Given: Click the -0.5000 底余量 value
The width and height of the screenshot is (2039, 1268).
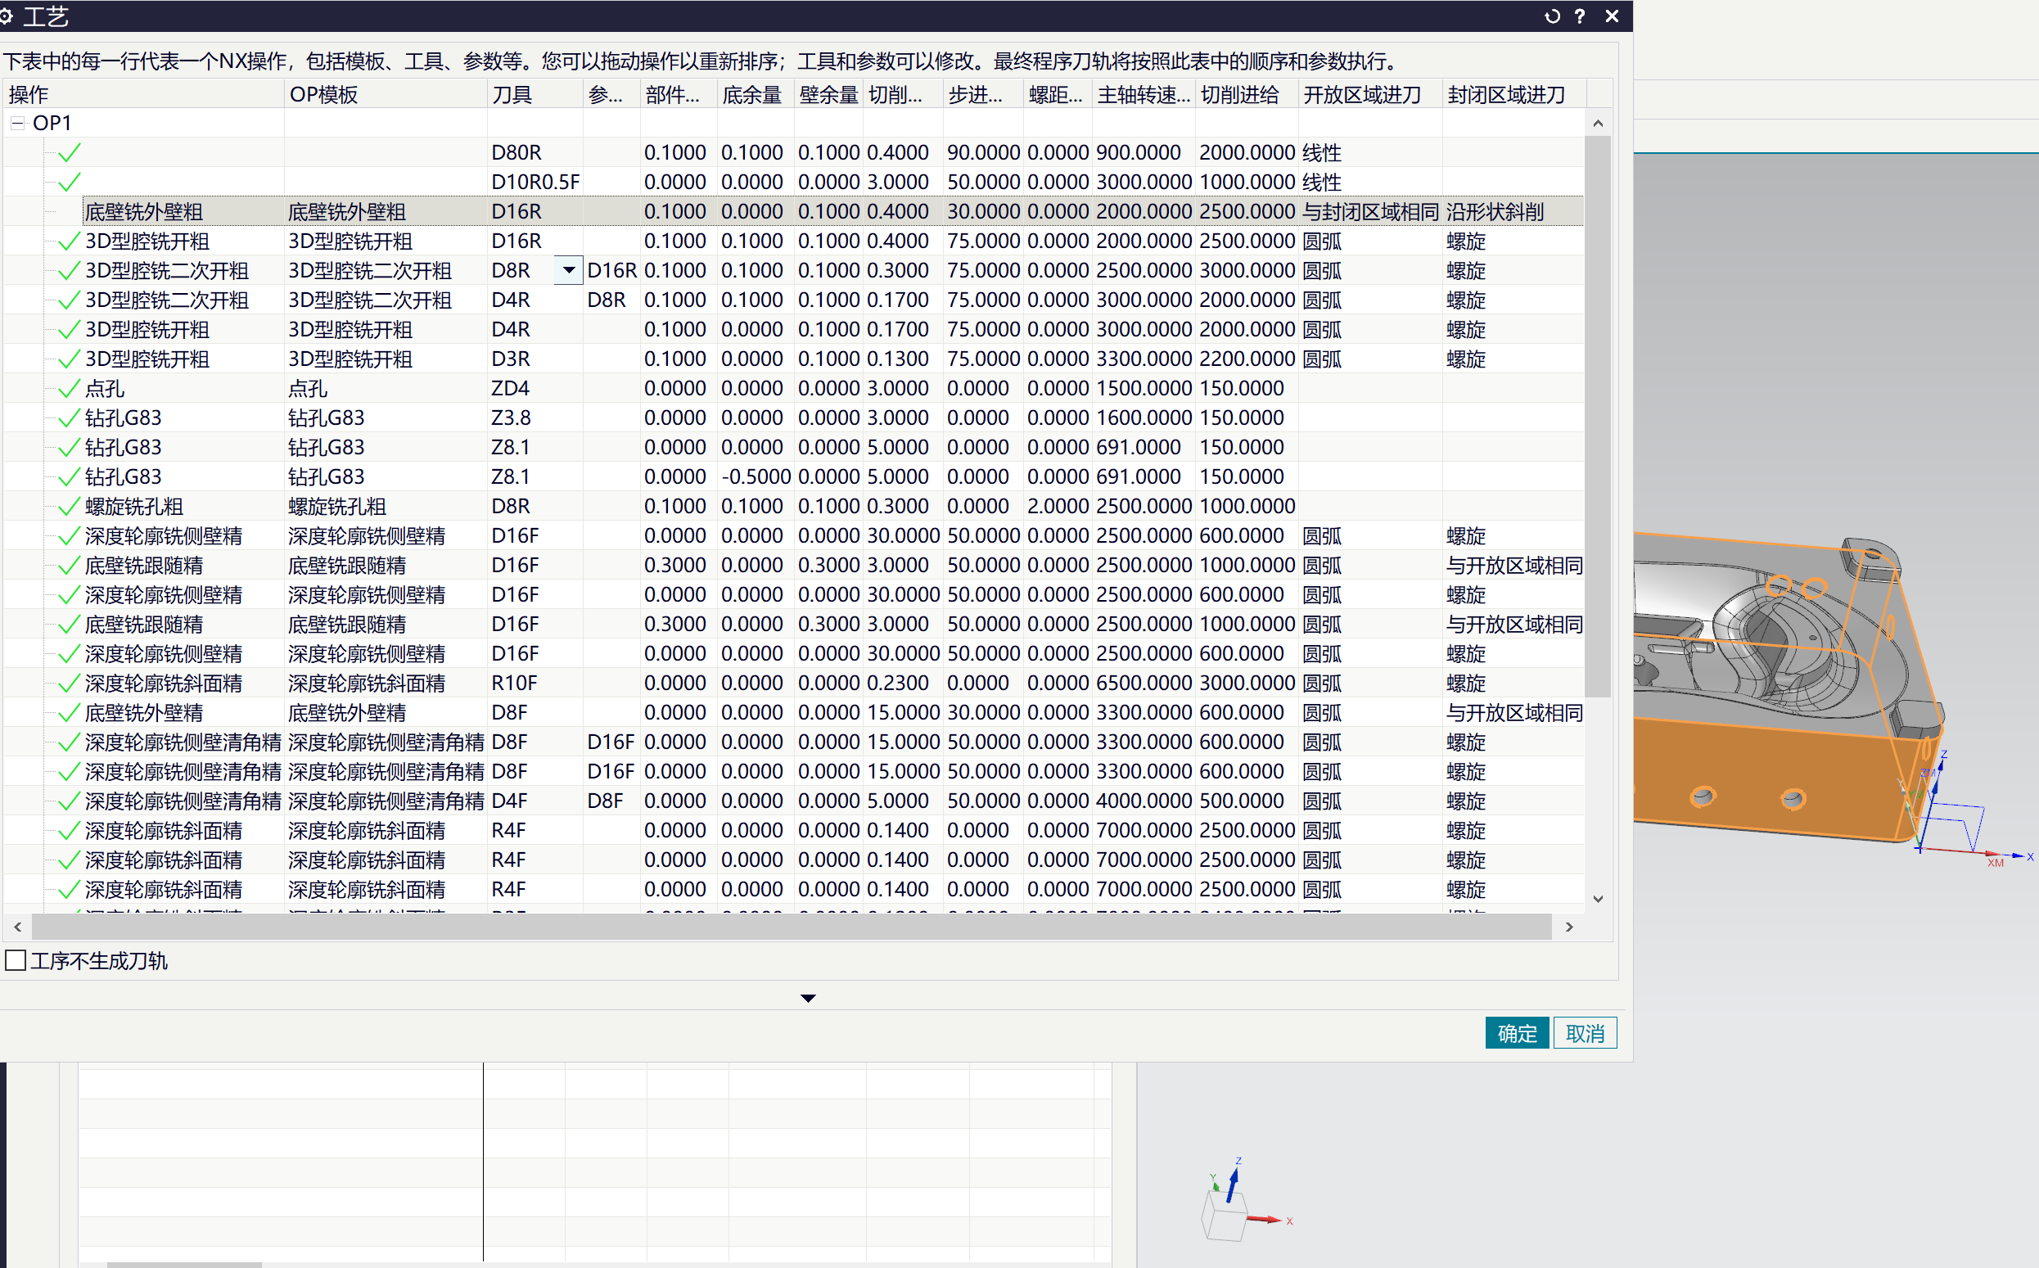Looking at the screenshot, I should tap(756, 476).
